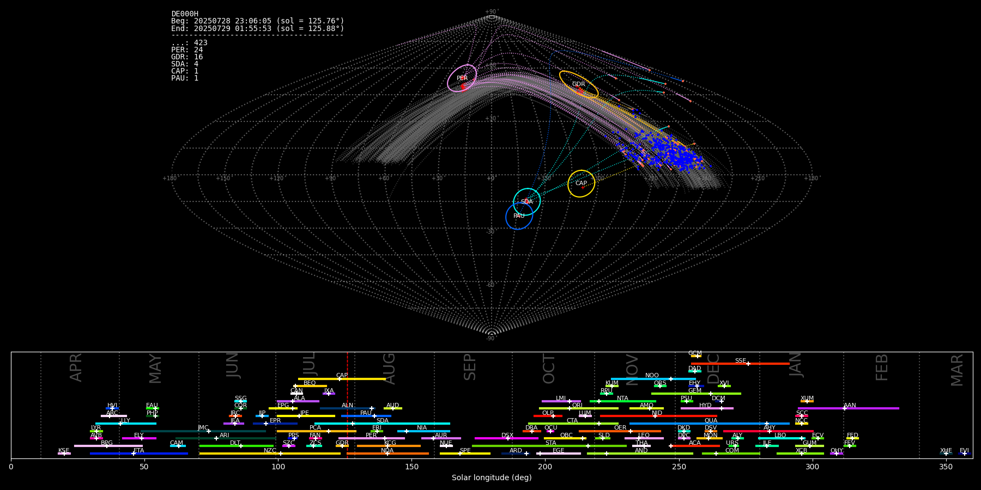Select the NTA label in the timeline
This screenshot has width=981, height=490.
[x=622, y=399]
